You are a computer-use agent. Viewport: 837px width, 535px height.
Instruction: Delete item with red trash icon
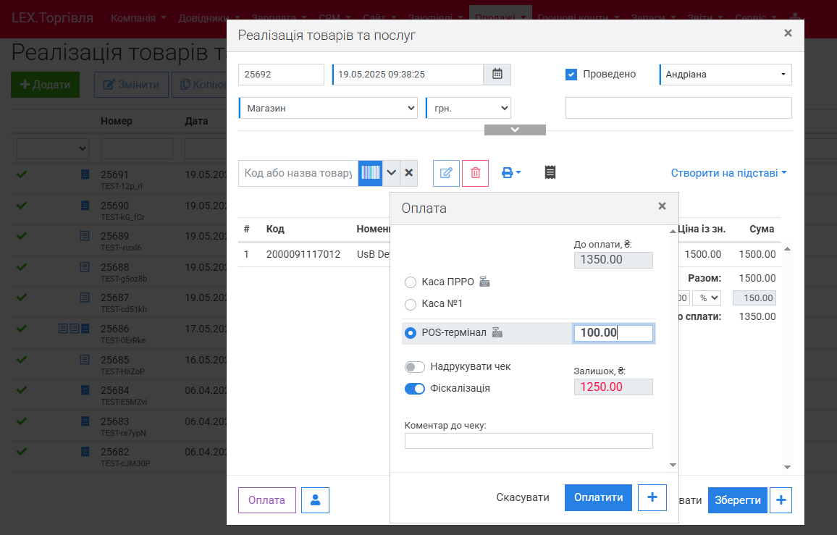pyautogui.click(x=475, y=173)
